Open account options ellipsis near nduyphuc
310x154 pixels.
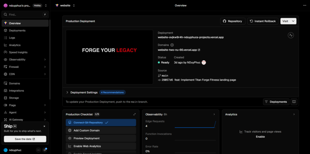[x=38, y=150]
